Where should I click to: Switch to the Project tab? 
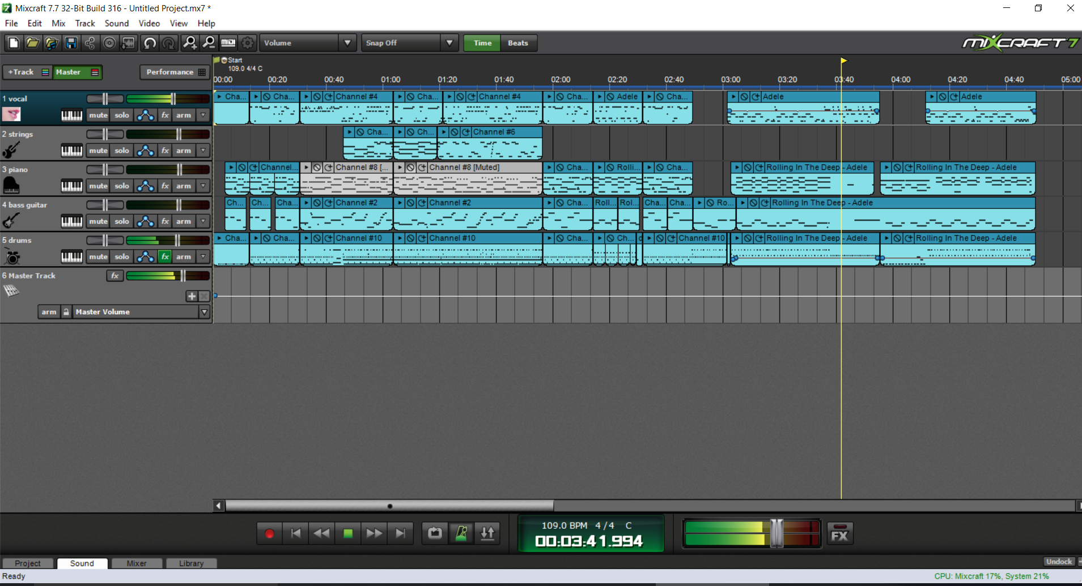(28, 563)
